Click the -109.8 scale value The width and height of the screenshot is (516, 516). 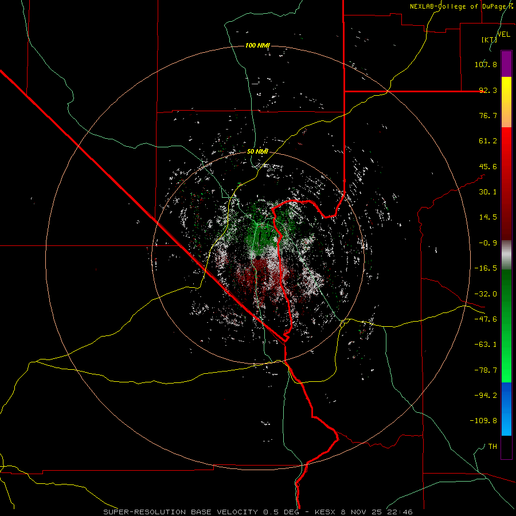[x=483, y=421]
